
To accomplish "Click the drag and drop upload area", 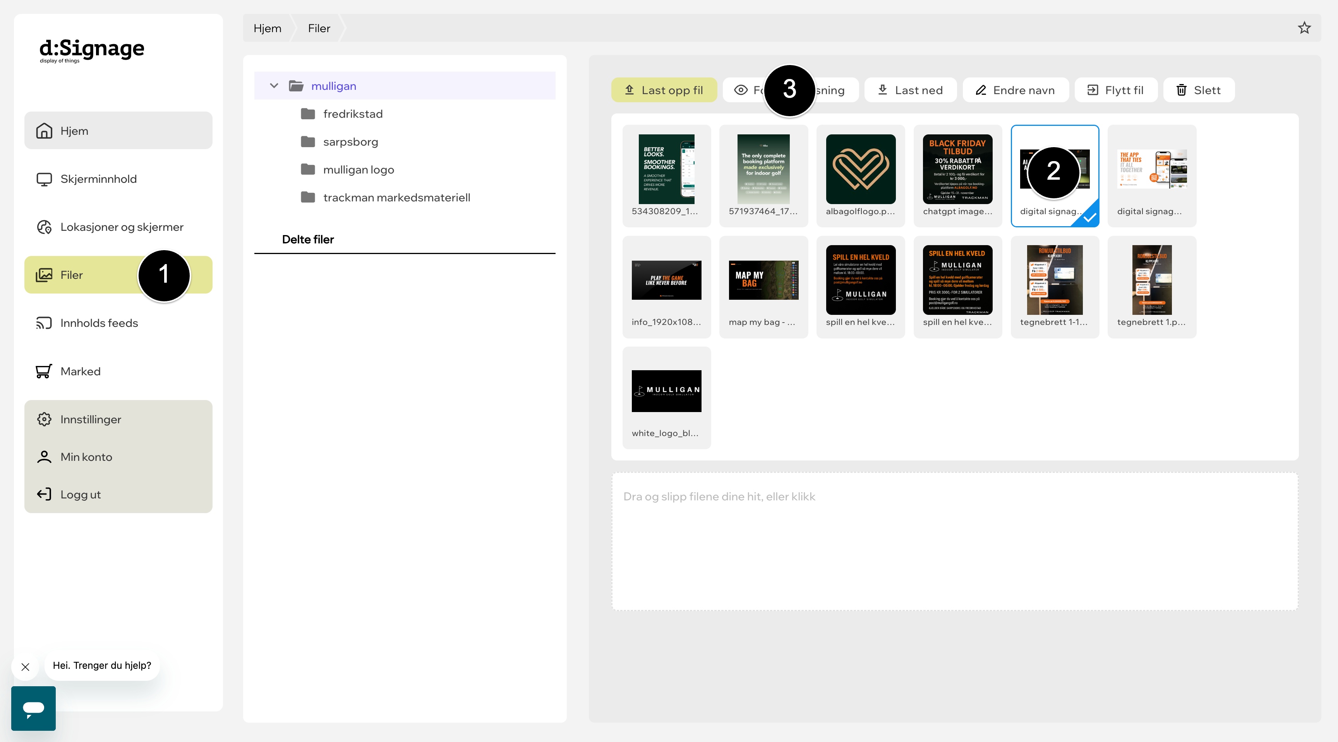I will click(x=955, y=541).
